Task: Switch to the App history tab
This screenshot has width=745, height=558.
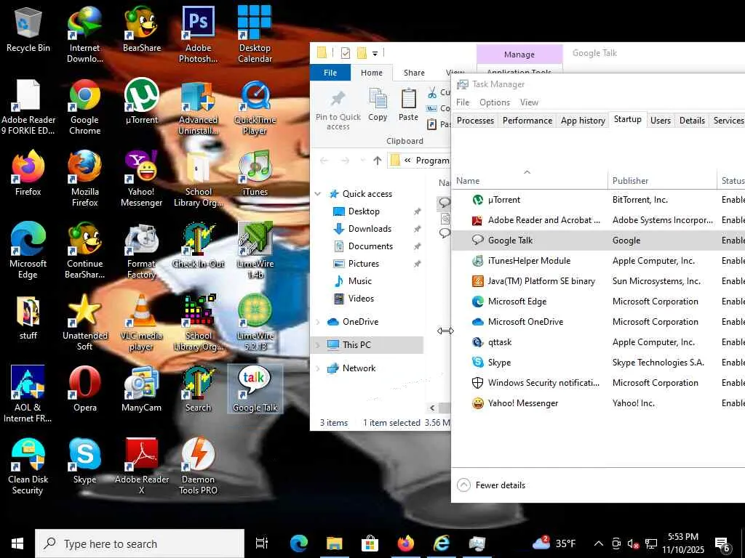Action: click(x=583, y=121)
